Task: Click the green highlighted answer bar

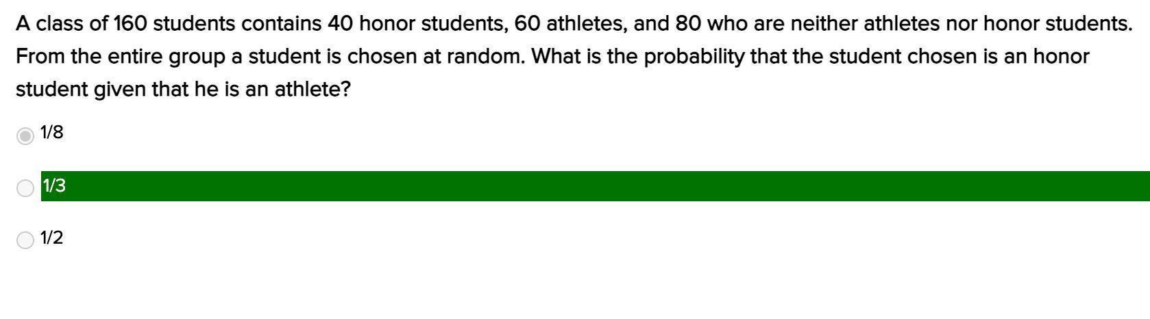Action: click(x=595, y=186)
